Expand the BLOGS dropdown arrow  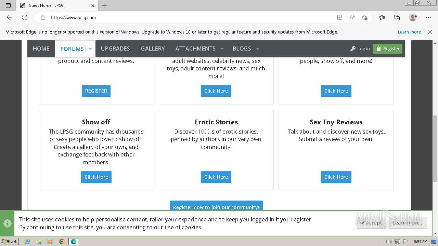pos(258,49)
